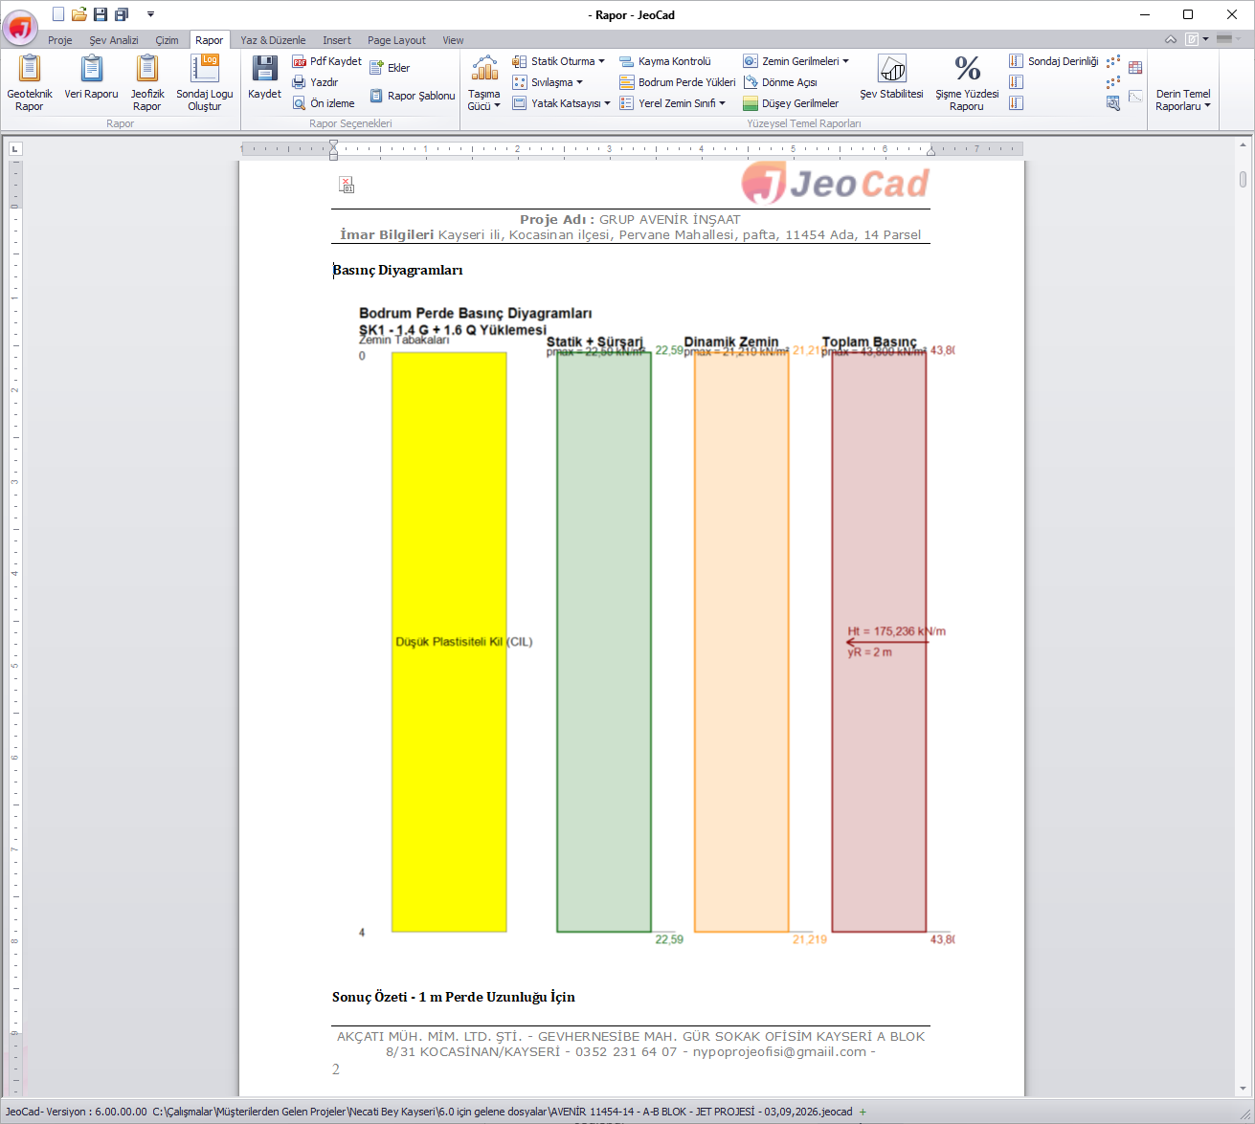This screenshot has height=1124, width=1255.
Task: Open the Geoteknik Rapor report
Action: (30, 83)
